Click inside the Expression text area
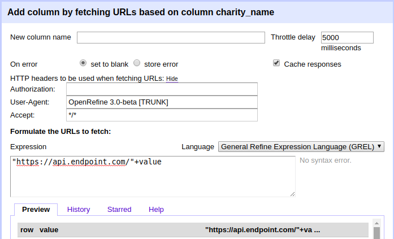Viewport: 394px width, 239px height. point(153,175)
